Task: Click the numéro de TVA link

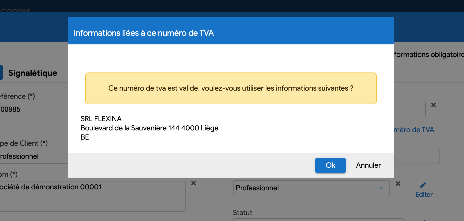Action: pyautogui.click(x=414, y=130)
